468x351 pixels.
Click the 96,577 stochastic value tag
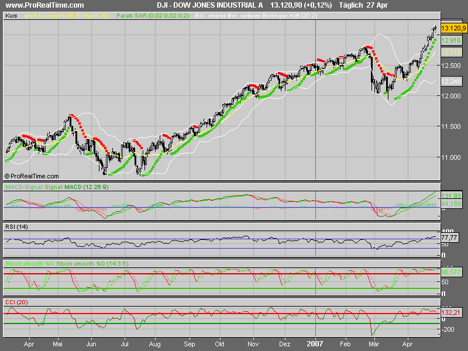pyautogui.click(x=451, y=272)
